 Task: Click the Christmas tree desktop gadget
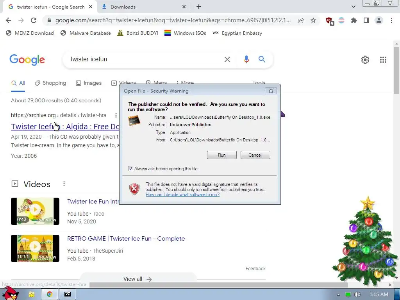pyautogui.click(x=364, y=241)
